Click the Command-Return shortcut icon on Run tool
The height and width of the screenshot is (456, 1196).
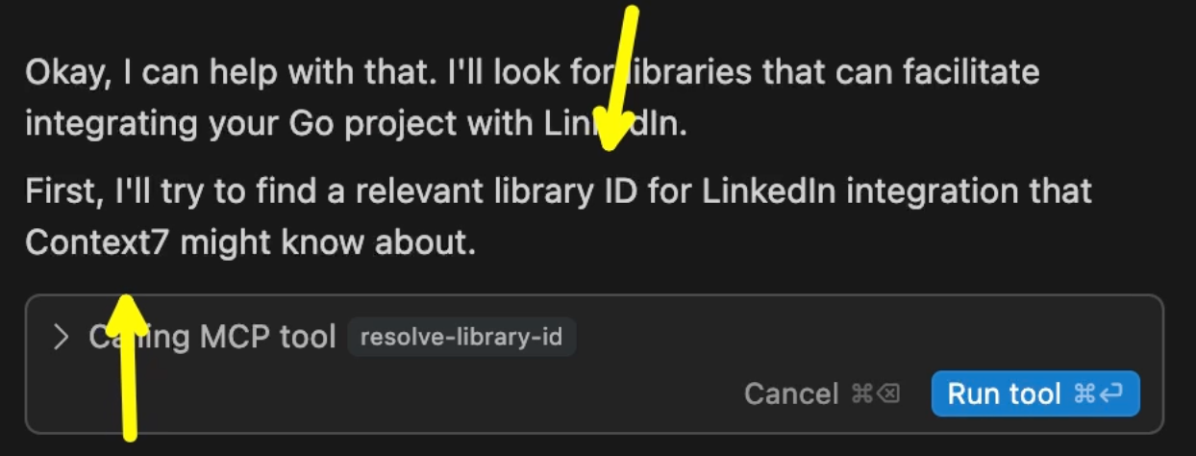[1098, 393]
